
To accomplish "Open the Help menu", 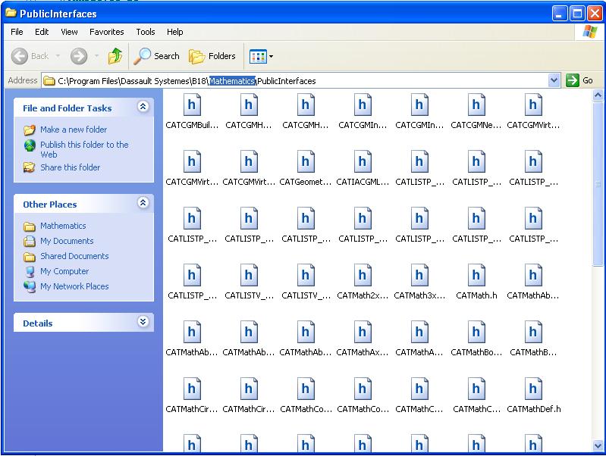I will (174, 32).
